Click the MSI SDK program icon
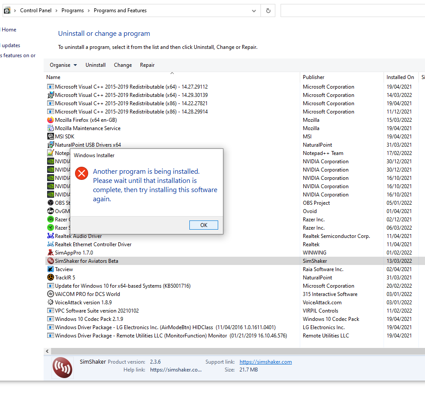Image resolution: width=425 pixels, height=406 pixels. pos(51,136)
